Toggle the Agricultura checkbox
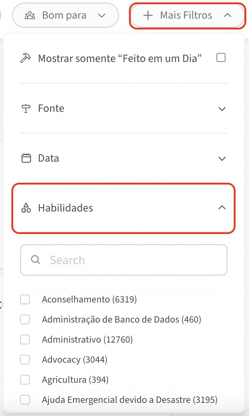The height and width of the screenshot is (416, 249). [25, 380]
